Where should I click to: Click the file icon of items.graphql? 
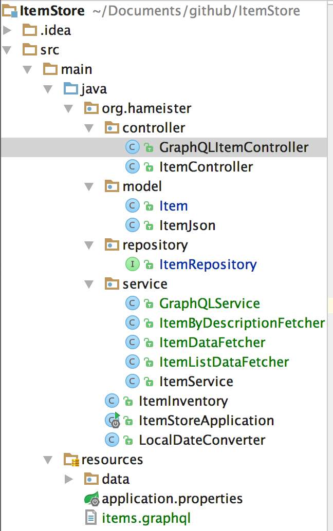(91, 518)
